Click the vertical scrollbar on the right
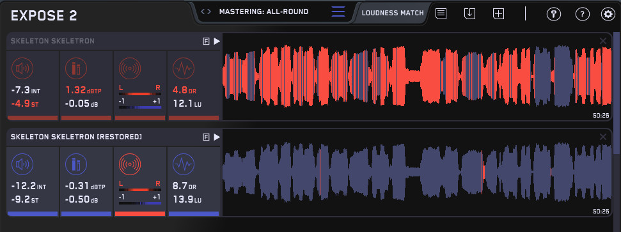This screenshot has height=232, width=621. [616, 93]
